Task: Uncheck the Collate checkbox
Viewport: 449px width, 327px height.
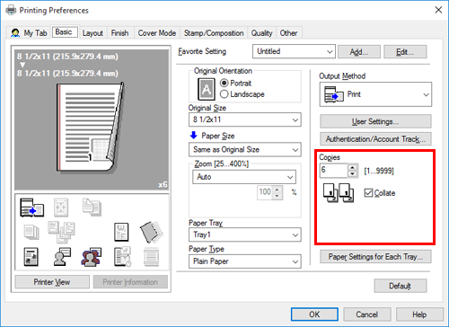Action: [368, 193]
